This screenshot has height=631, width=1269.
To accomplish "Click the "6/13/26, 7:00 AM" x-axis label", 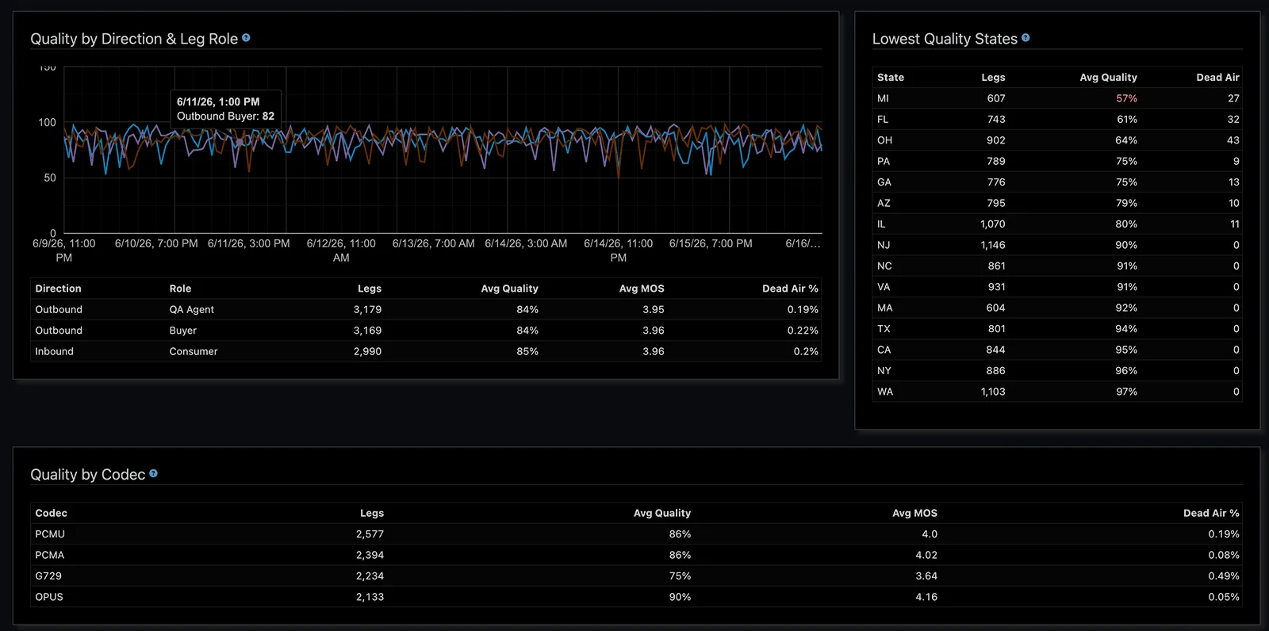I will 434,243.
